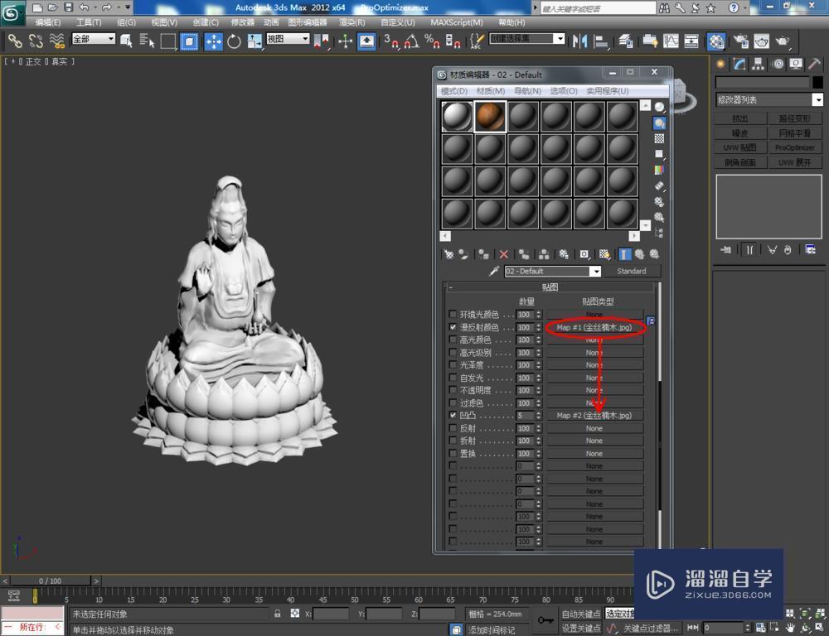Select the Select and Move tool

pos(213,40)
